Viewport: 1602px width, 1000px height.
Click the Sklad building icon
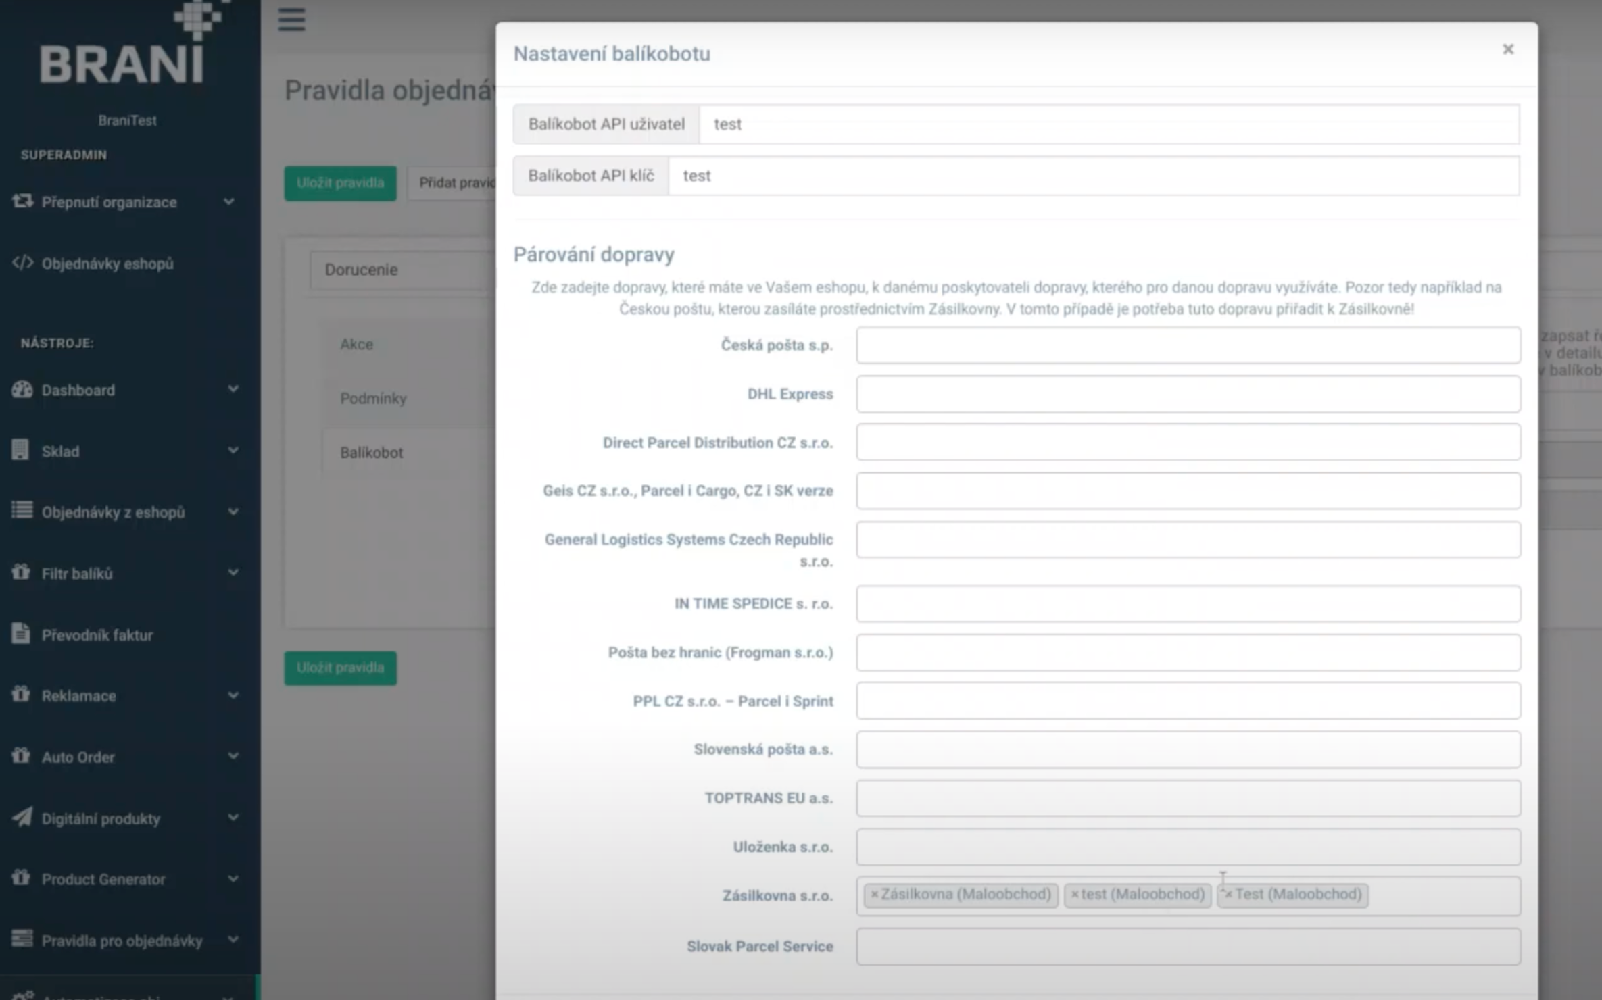20,450
